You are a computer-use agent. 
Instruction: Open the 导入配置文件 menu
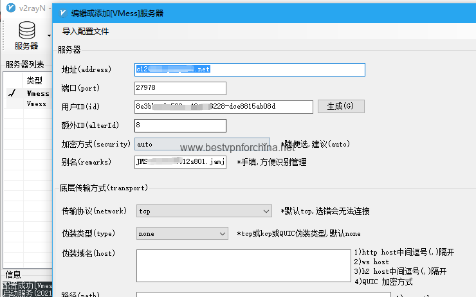click(x=86, y=32)
